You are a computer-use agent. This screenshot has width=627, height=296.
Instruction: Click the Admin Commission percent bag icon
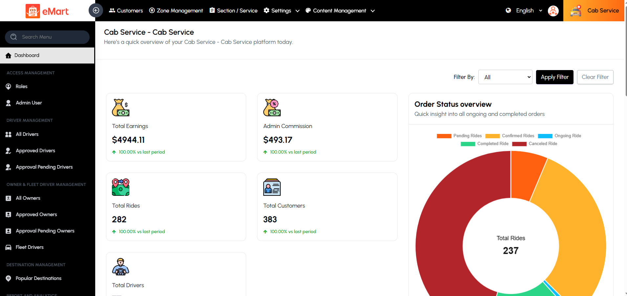[272, 108]
